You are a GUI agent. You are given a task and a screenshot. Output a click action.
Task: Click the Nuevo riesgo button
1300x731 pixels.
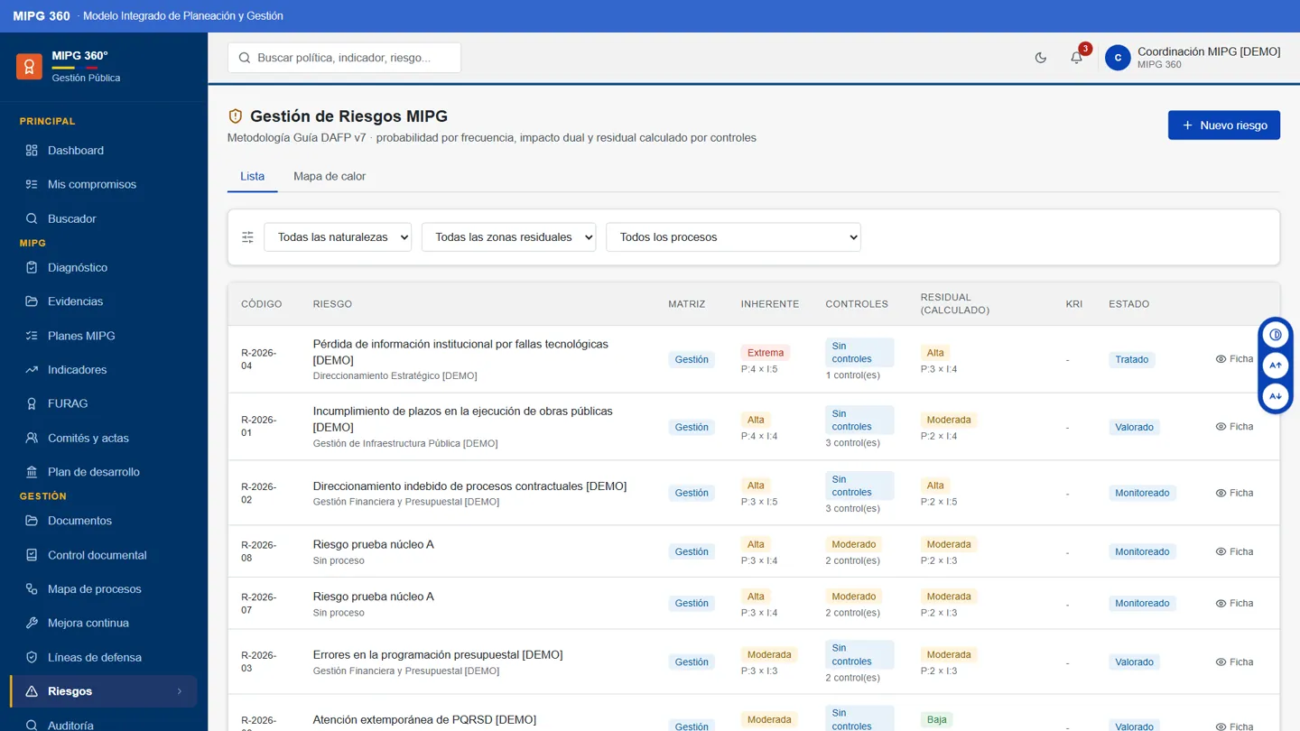click(x=1224, y=125)
